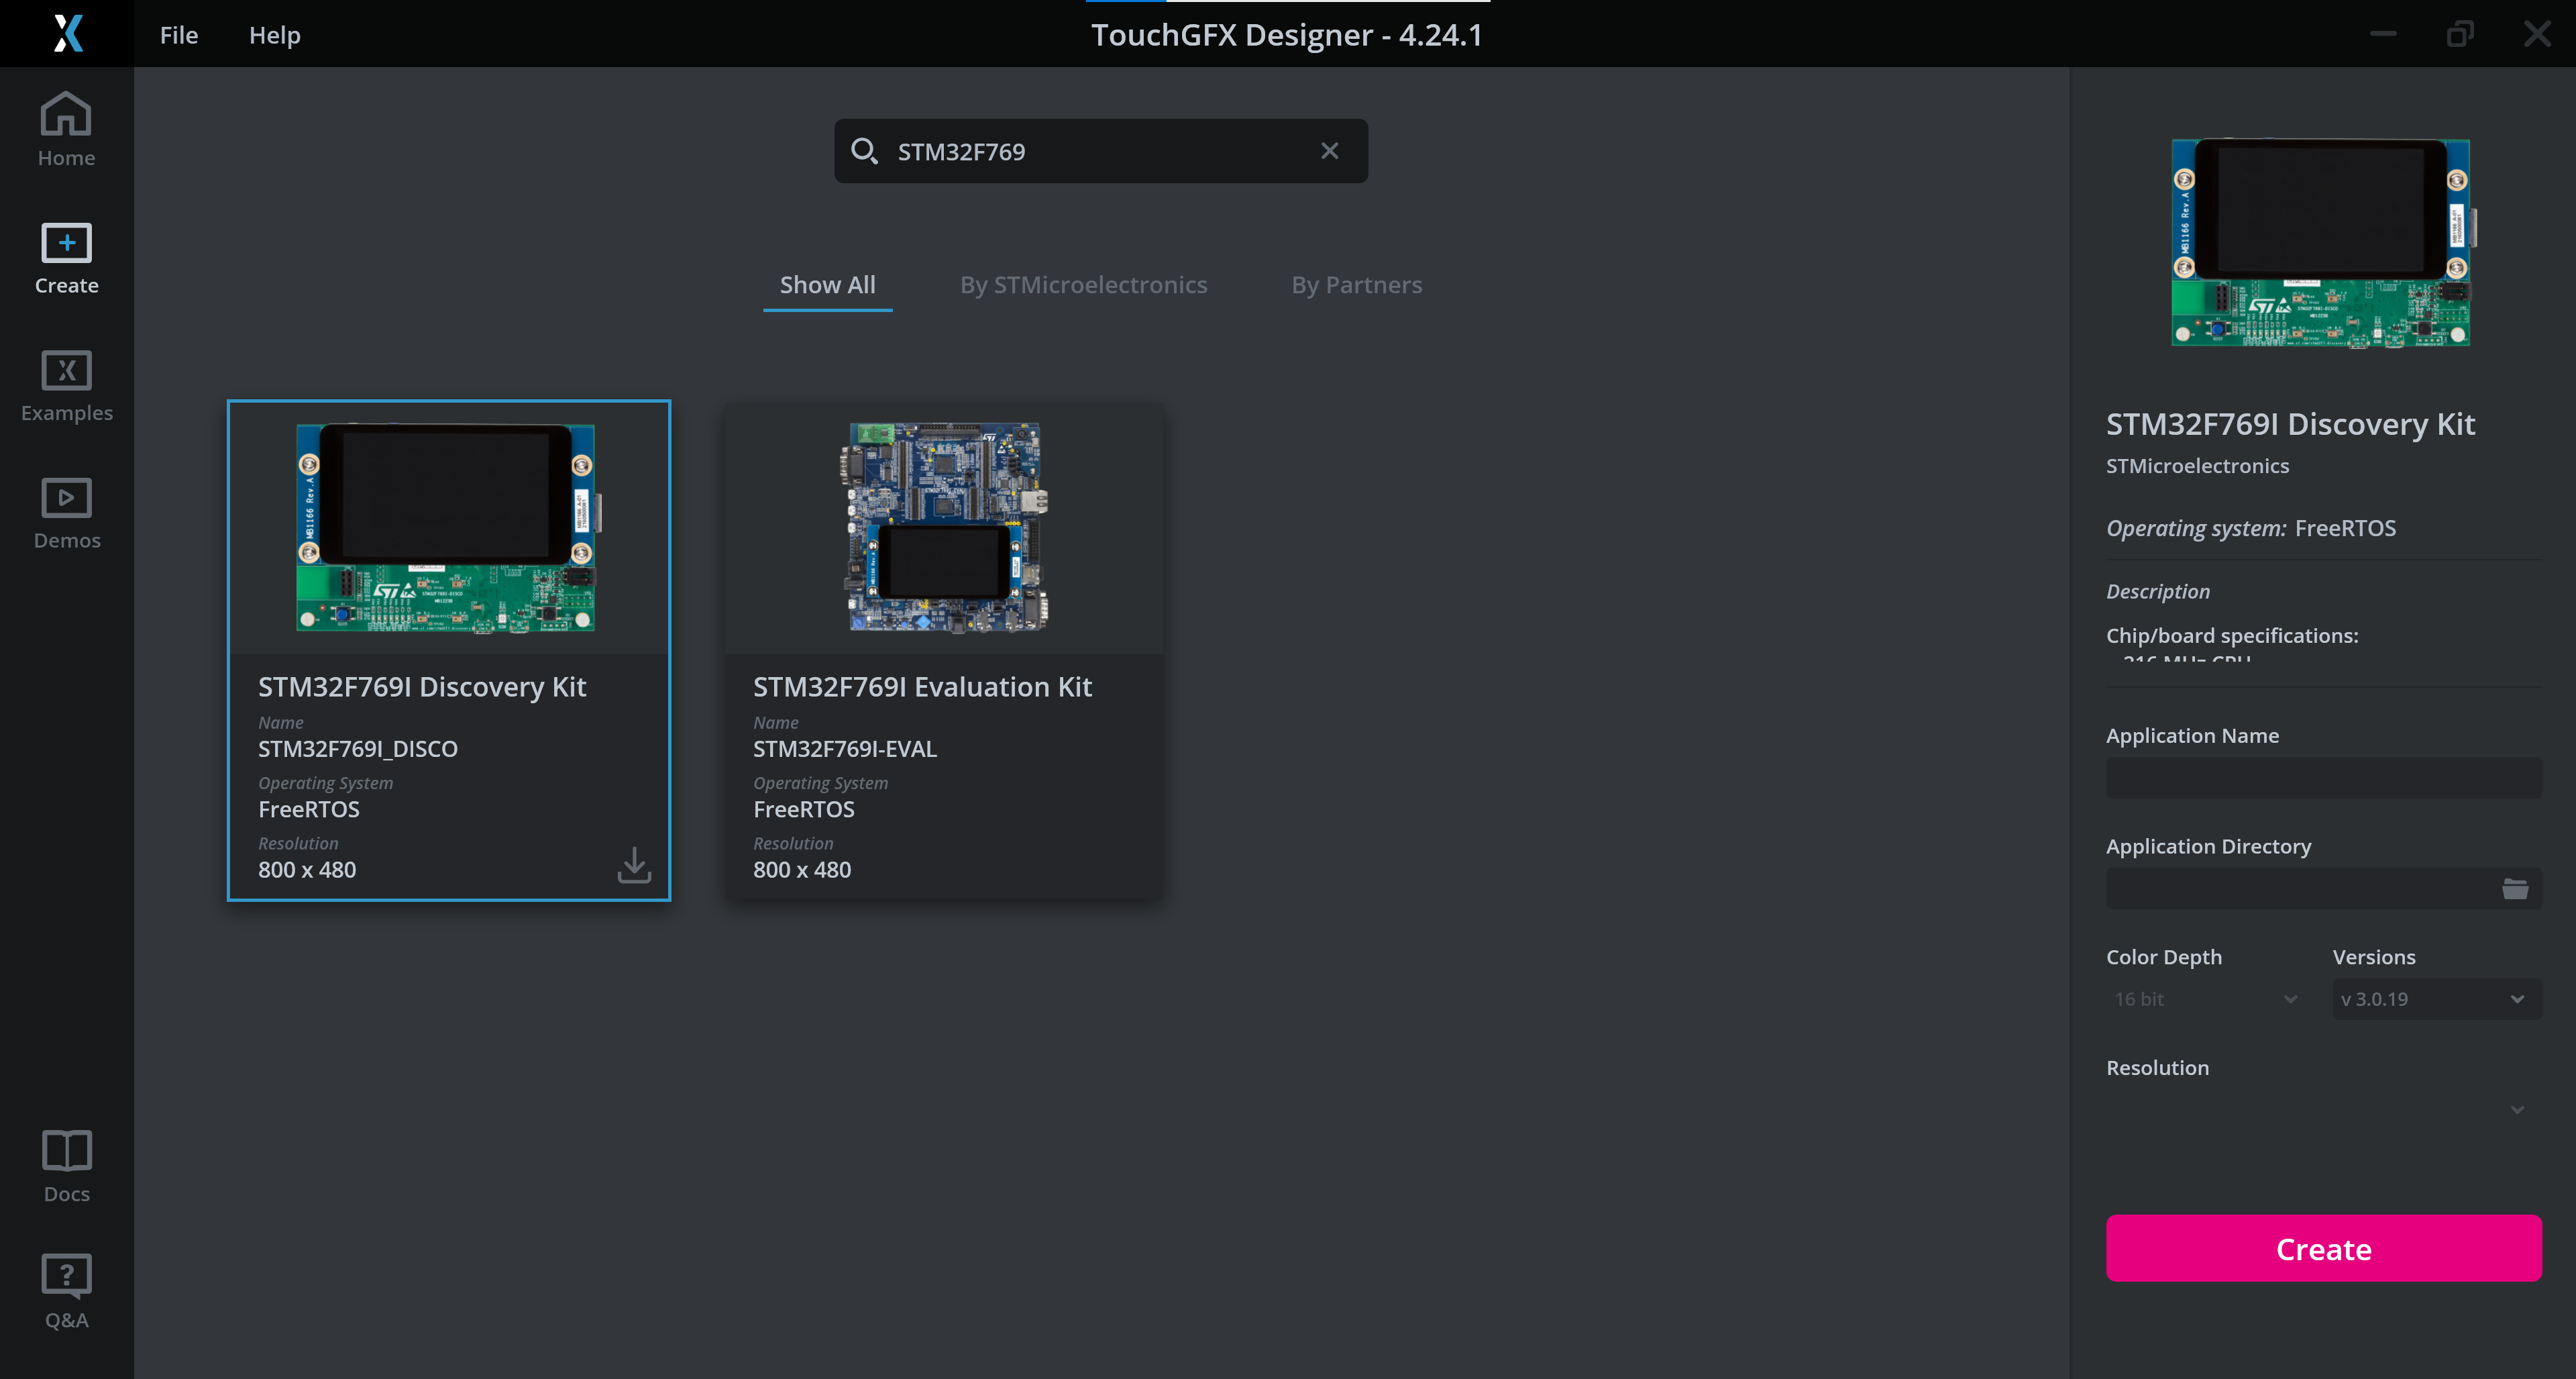Open the Examples section
Image resolution: width=2576 pixels, height=1379 pixels.
(x=66, y=385)
